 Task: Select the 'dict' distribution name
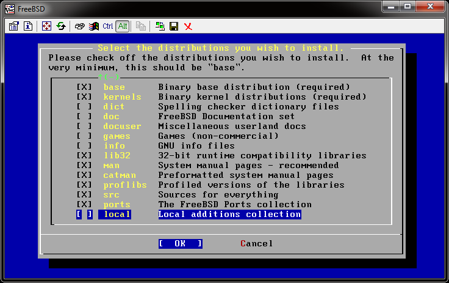(113, 106)
